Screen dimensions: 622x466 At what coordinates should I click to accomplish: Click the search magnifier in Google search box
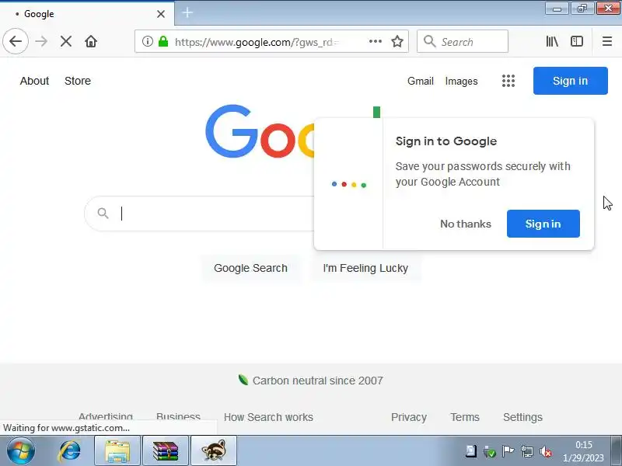(103, 213)
